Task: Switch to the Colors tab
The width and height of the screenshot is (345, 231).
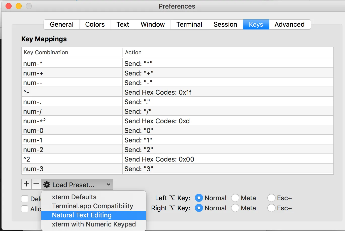Action: point(95,24)
